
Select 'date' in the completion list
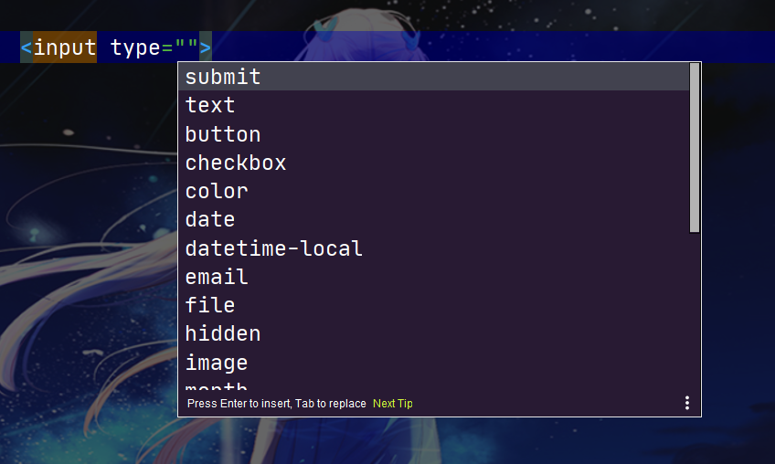(x=433, y=219)
